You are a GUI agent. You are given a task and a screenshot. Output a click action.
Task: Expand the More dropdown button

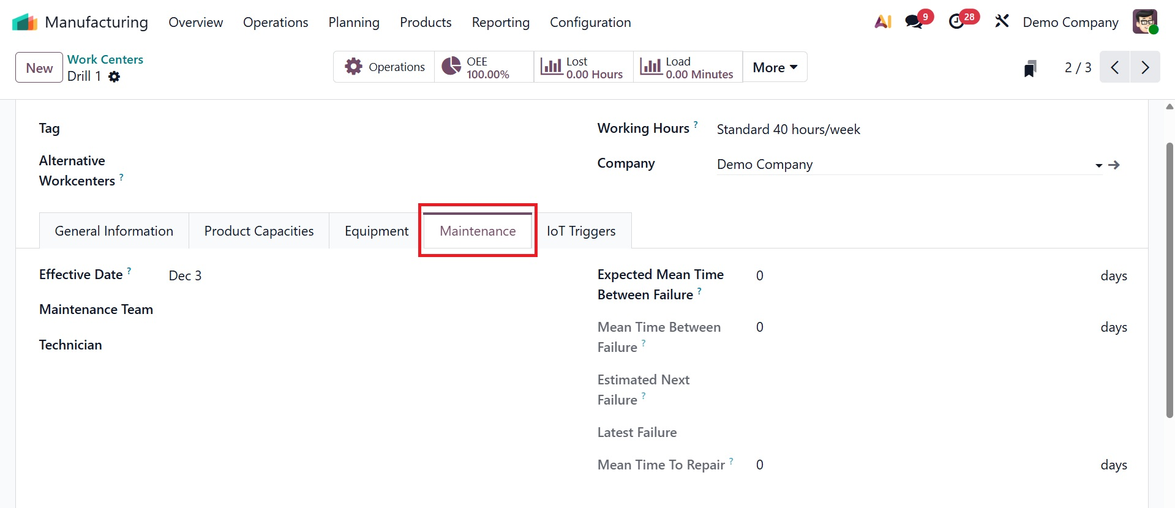(x=775, y=67)
